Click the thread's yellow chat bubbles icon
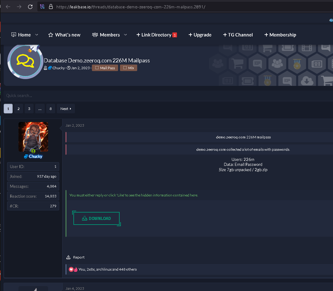This screenshot has width=333, height=291. click(25, 61)
